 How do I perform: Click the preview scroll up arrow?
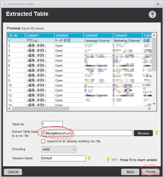[154, 35]
